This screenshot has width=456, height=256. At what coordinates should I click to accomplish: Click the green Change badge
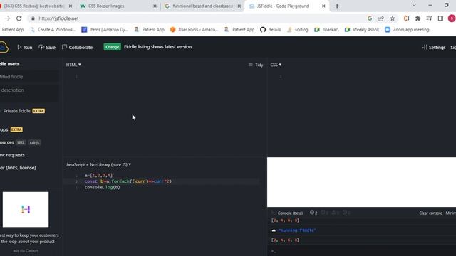(x=112, y=47)
